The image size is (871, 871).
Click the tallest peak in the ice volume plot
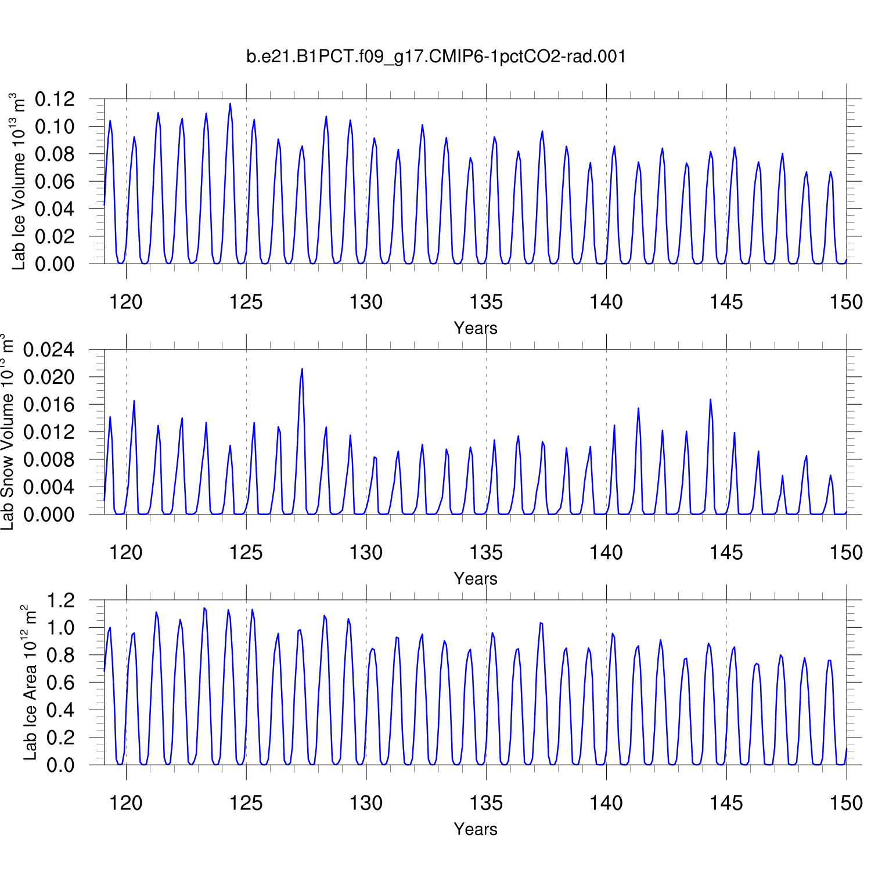coord(230,105)
